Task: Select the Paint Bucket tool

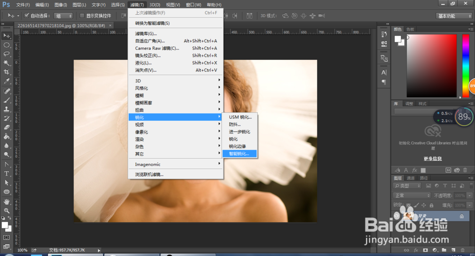Action: tap(6, 137)
